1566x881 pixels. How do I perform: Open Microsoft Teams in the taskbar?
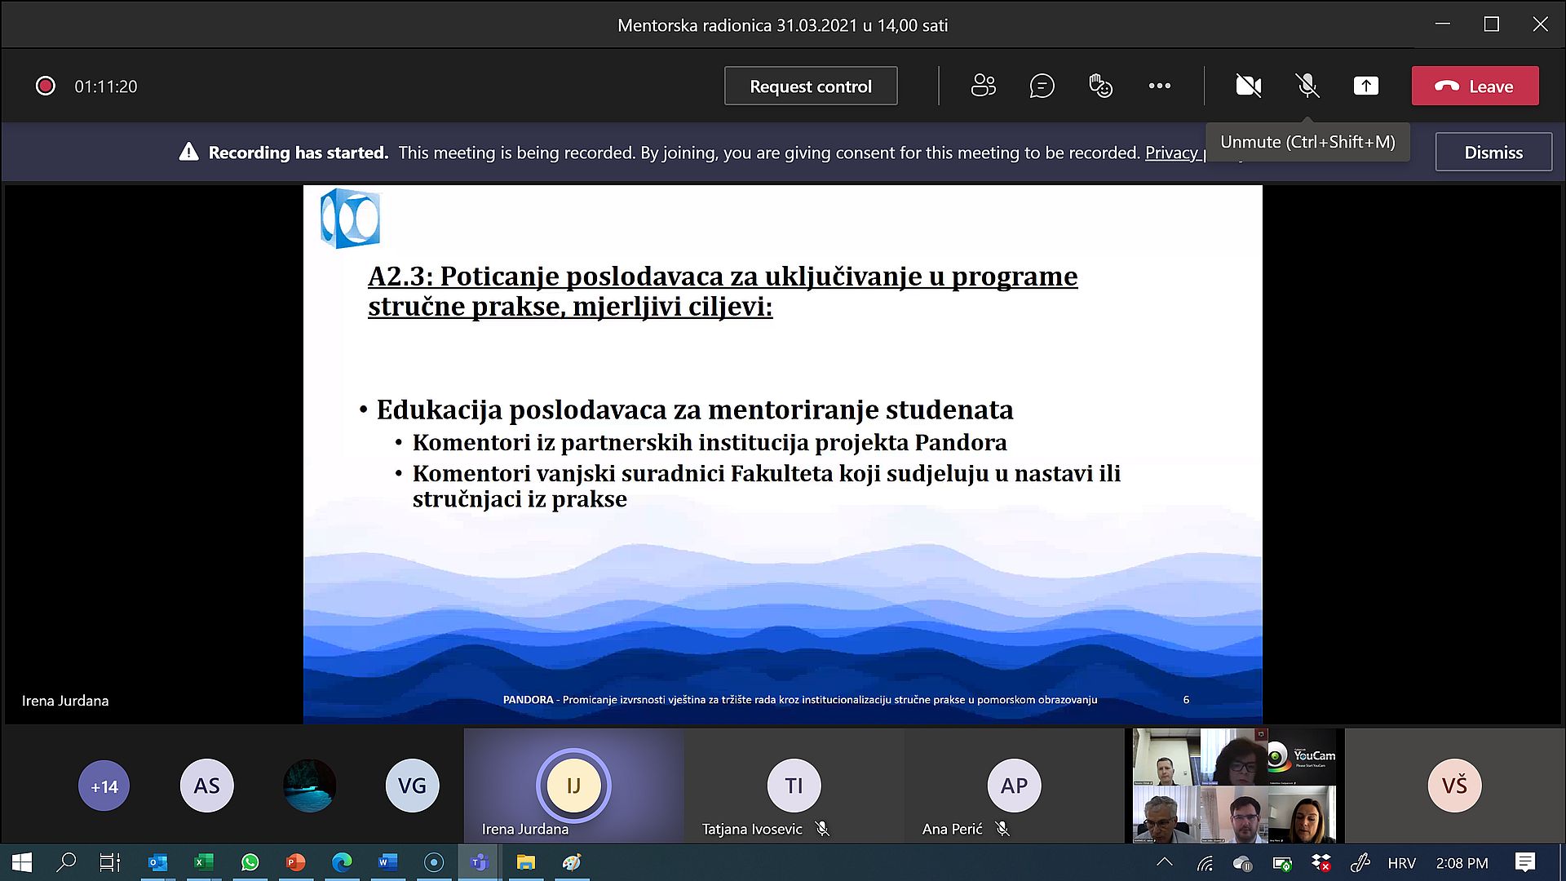coord(480,862)
